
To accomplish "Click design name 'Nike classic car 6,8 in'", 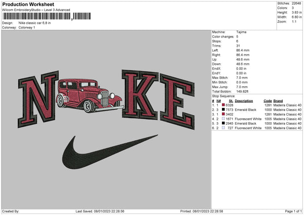I will pos(34,23).
